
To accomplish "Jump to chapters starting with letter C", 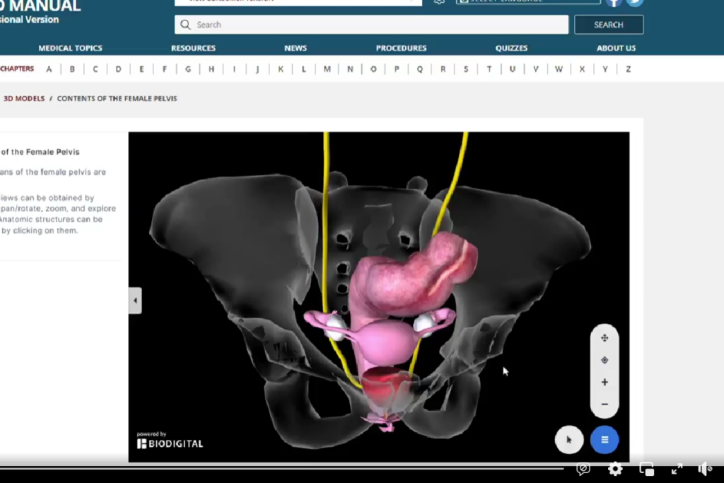I will (x=95, y=69).
